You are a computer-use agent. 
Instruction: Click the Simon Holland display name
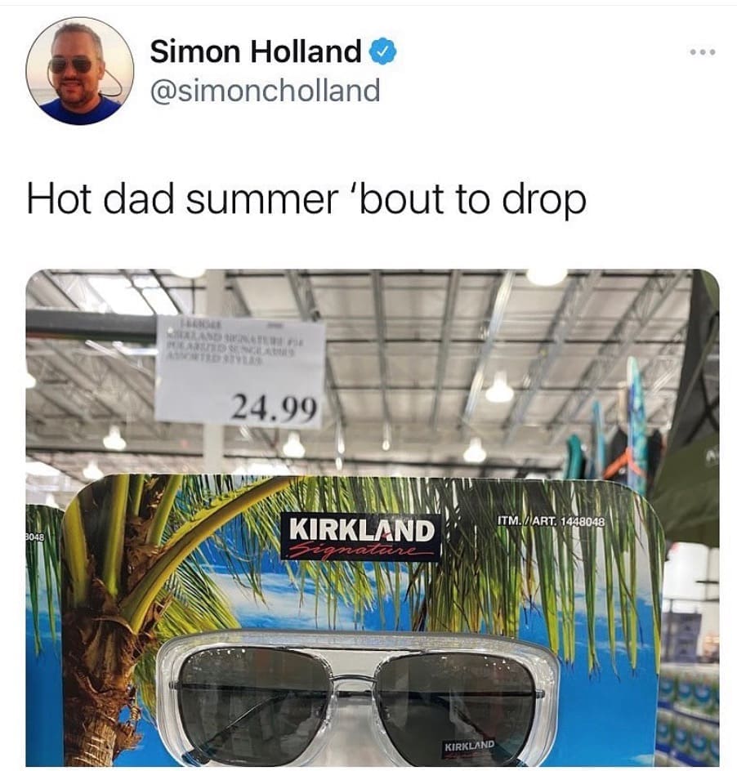point(256,51)
